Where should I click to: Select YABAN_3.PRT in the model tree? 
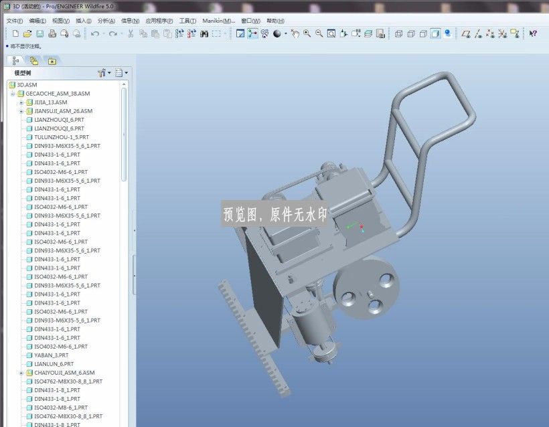(51, 355)
